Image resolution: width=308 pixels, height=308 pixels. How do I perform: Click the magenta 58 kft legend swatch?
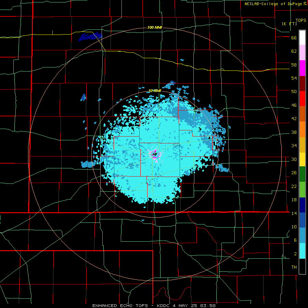pyautogui.click(x=302, y=68)
